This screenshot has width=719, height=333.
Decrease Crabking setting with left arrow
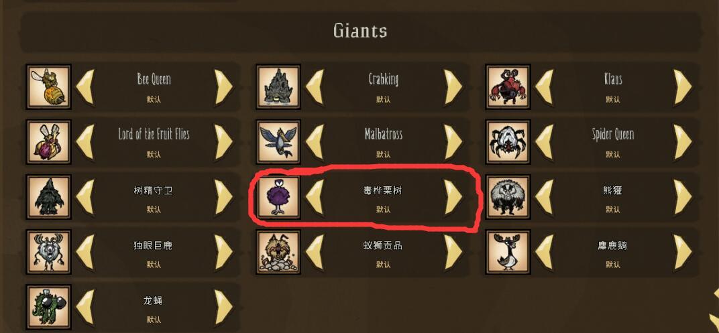point(315,86)
